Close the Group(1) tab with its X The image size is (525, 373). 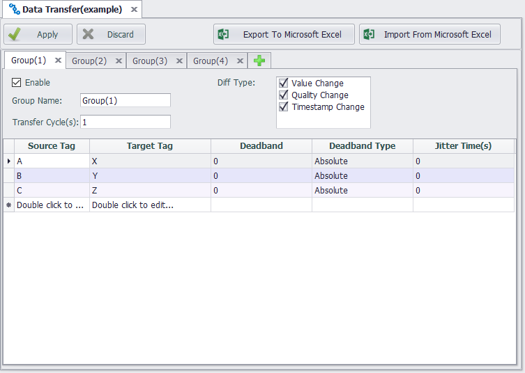click(59, 61)
